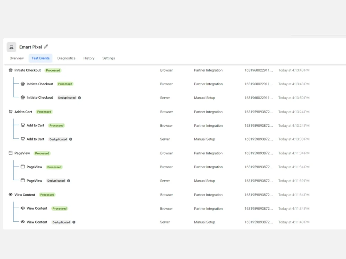Image resolution: width=346 pixels, height=259 pixels.
Task: Click basket icon on Initiate Checkout Server child row
Action: (23, 97)
